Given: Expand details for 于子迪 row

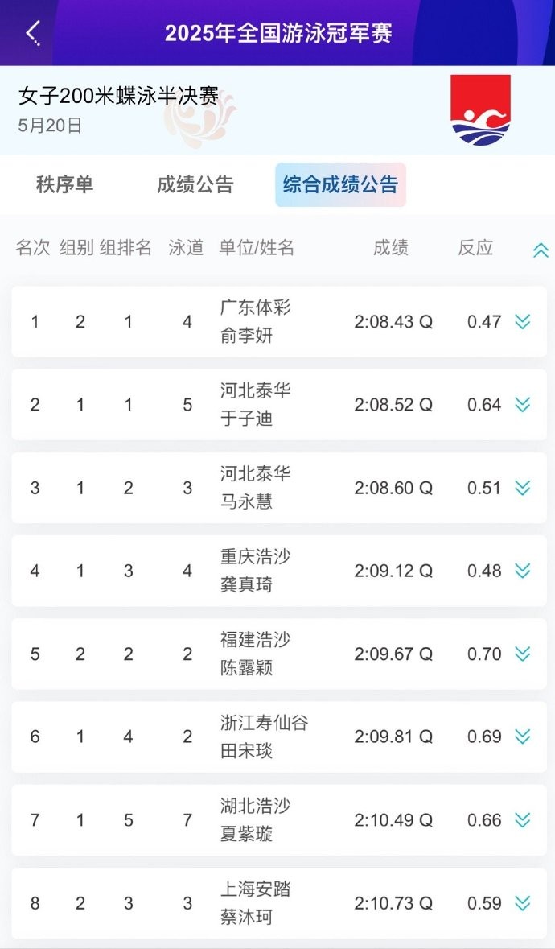Looking at the screenshot, I should click(523, 405).
